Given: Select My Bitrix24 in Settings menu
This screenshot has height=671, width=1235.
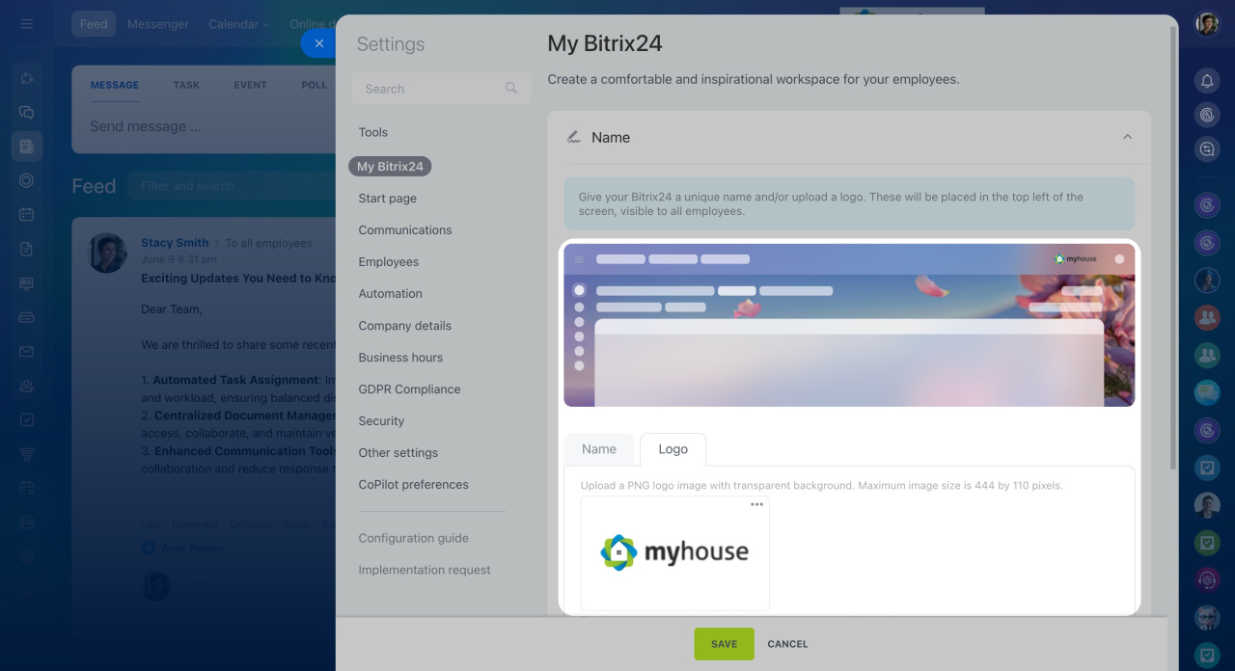Looking at the screenshot, I should pyautogui.click(x=390, y=167).
